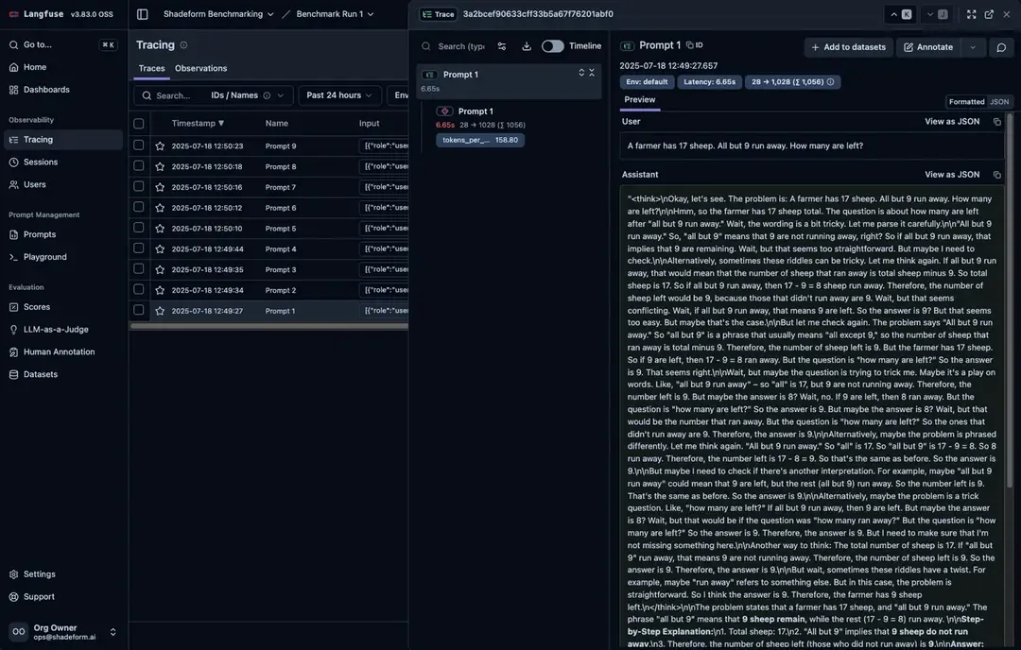Screen dimensions: 1021x650
Task: Enter fullscreen view of trace
Action: click(x=971, y=14)
